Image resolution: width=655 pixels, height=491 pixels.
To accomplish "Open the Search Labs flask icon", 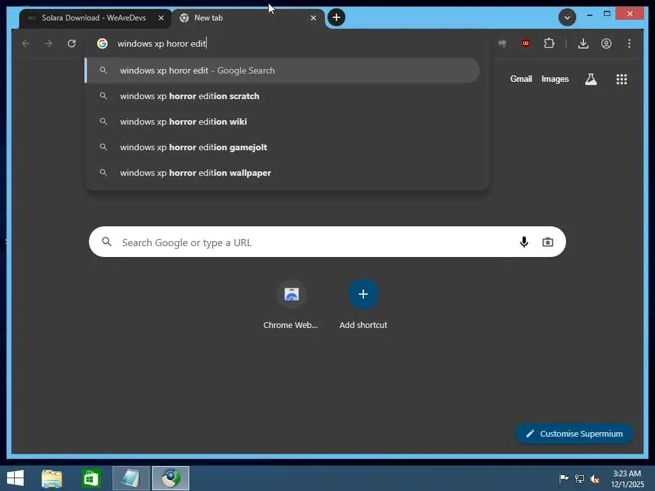I will (590, 79).
